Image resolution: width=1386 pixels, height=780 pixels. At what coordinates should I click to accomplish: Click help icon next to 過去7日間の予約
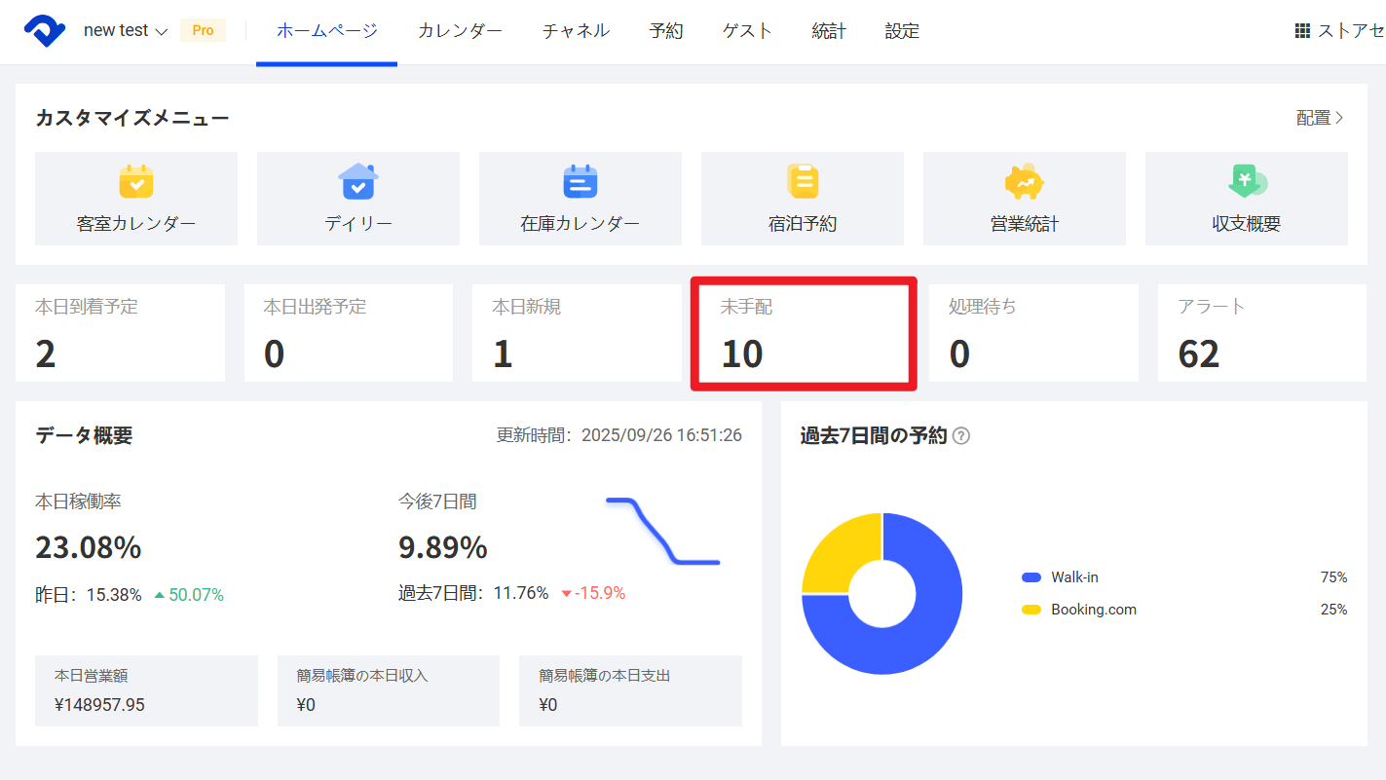coord(961,436)
